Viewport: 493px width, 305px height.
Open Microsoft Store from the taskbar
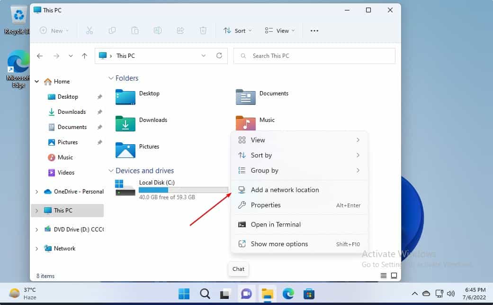point(309,294)
